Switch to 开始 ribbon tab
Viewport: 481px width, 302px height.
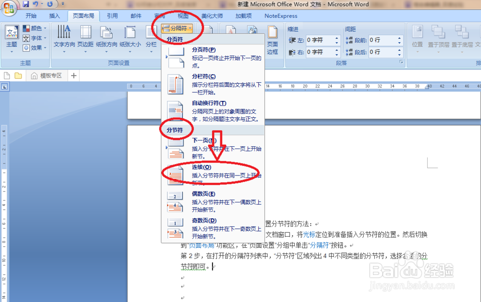tap(31, 16)
